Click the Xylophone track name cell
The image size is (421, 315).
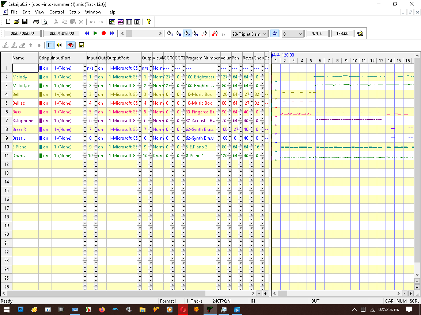(25, 121)
